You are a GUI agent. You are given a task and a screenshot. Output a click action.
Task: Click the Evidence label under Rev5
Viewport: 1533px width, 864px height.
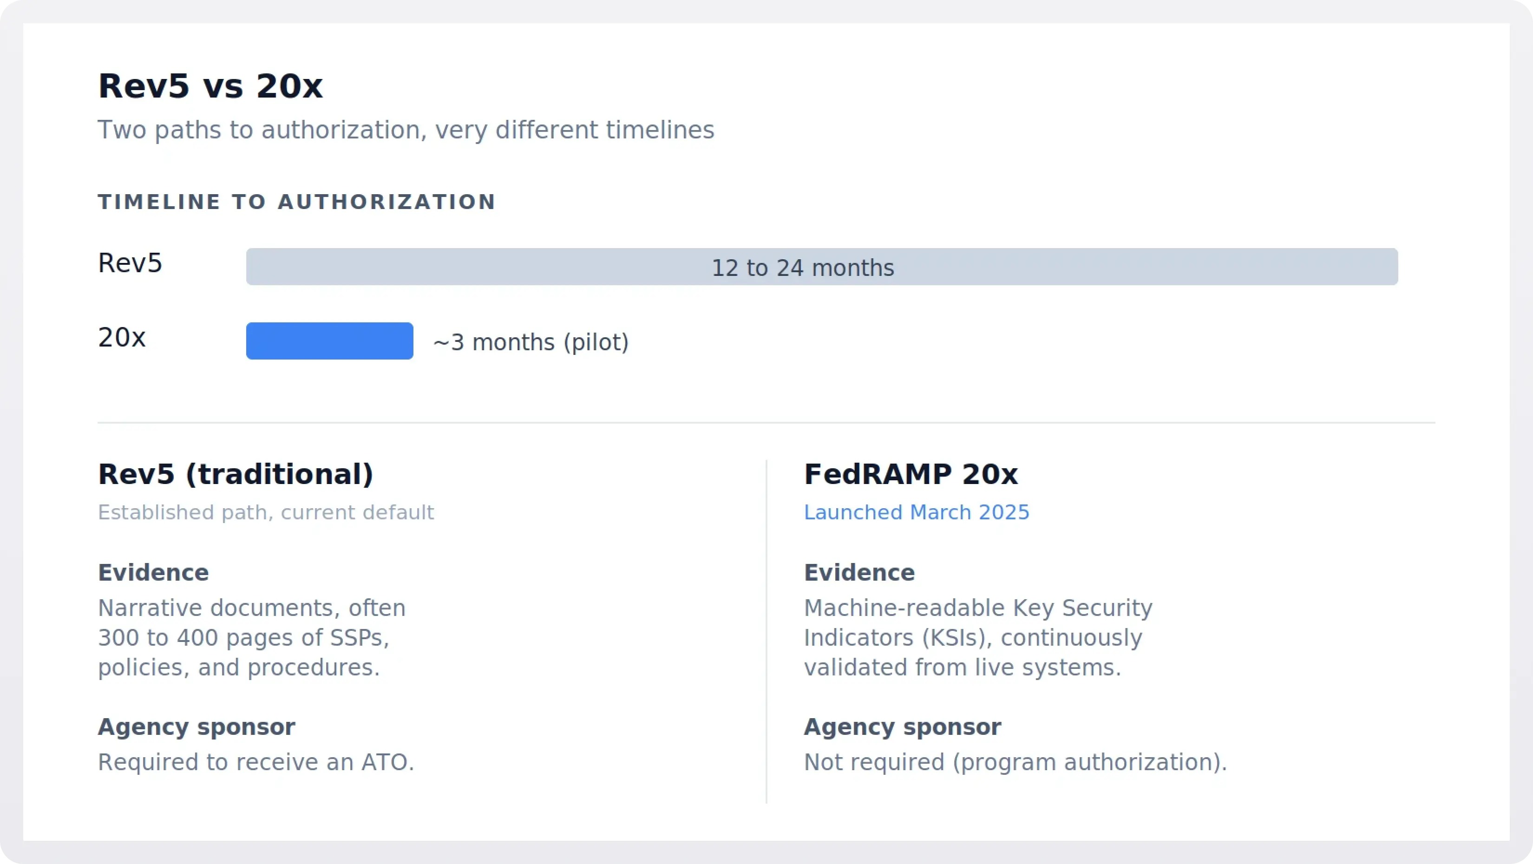153,572
